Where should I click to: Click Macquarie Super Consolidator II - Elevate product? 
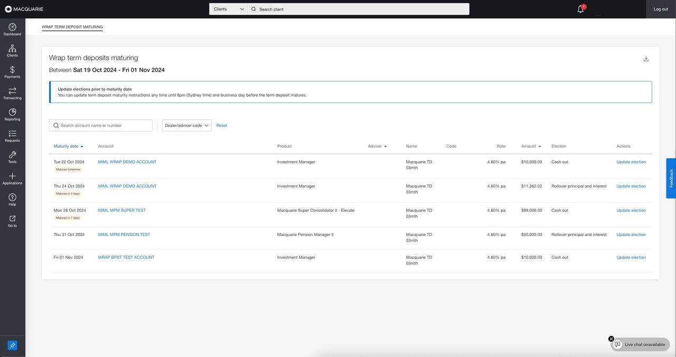pos(316,211)
